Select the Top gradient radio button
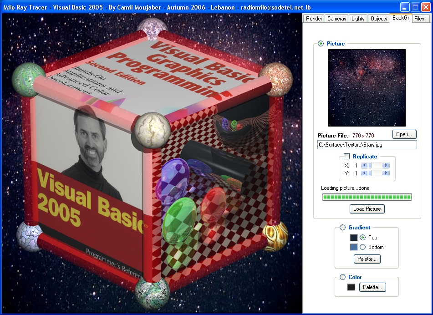The image size is (433, 315). (363, 238)
